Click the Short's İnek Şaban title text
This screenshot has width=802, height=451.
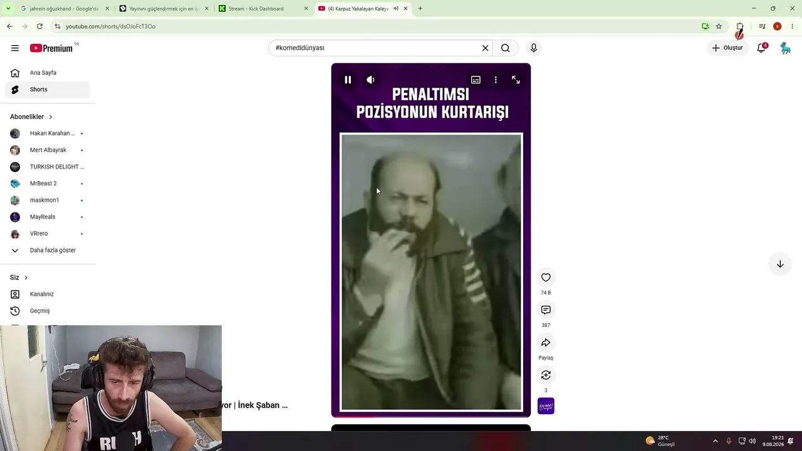point(255,405)
